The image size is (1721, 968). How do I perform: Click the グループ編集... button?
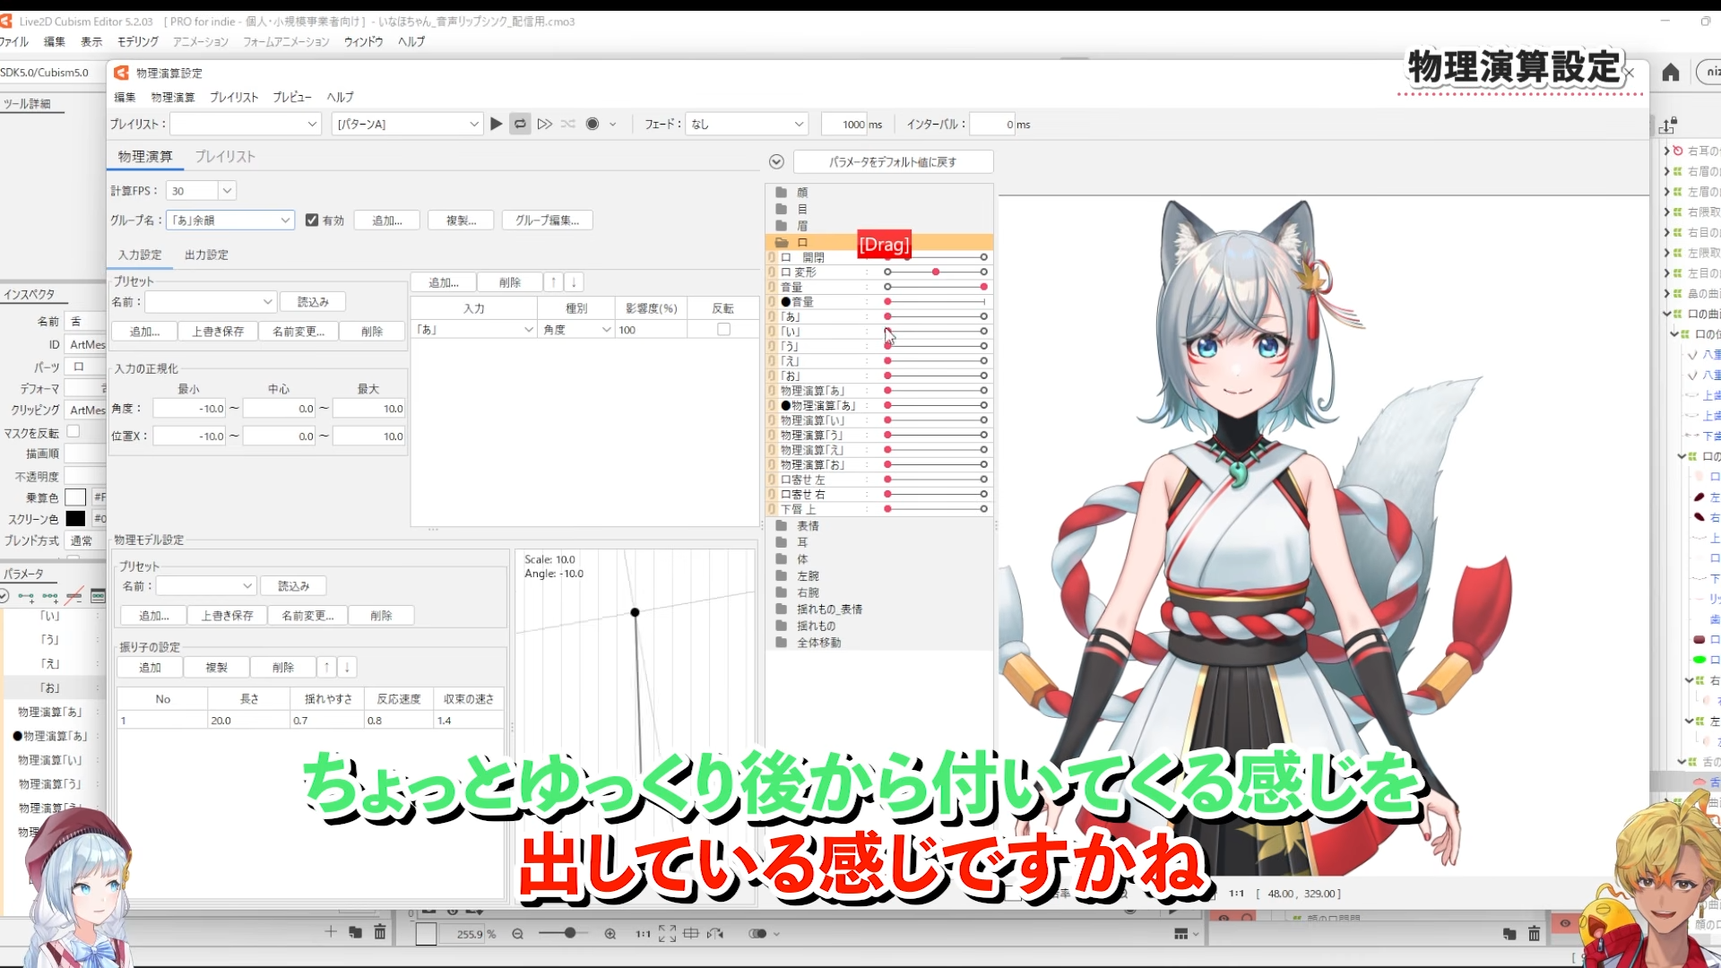(547, 220)
